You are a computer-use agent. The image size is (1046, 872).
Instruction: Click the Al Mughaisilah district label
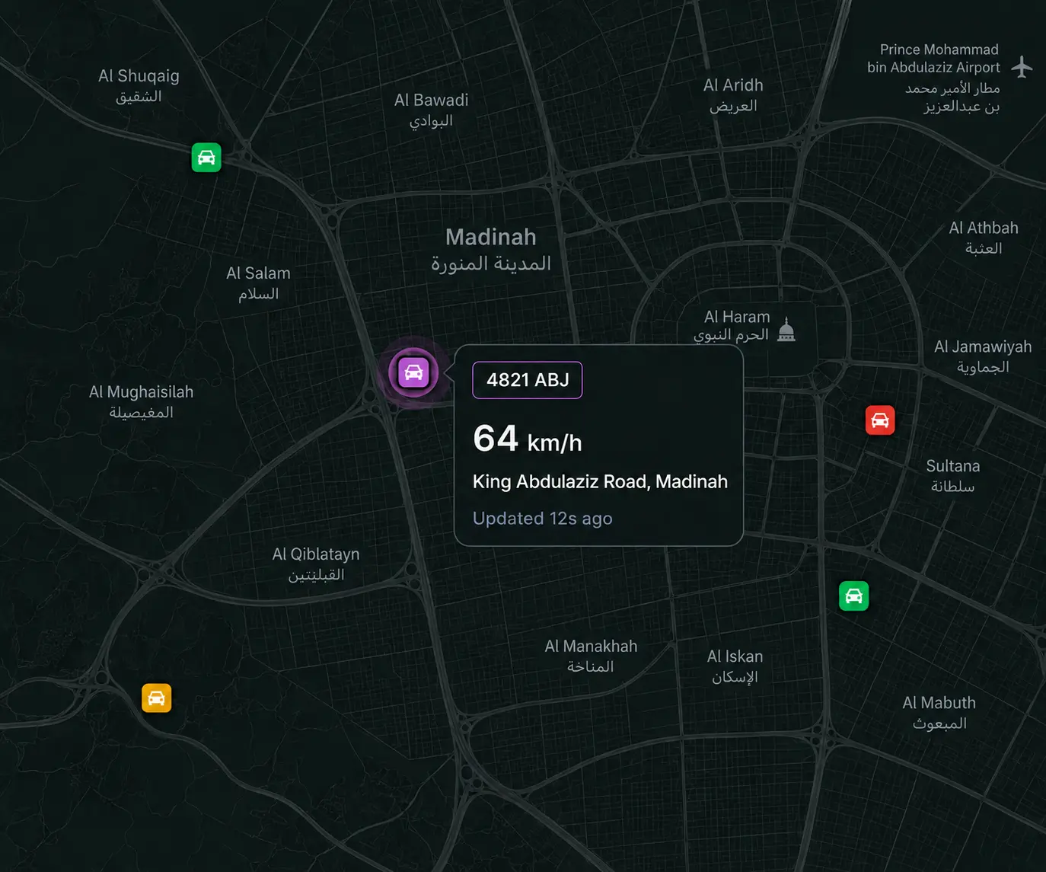[141, 401]
